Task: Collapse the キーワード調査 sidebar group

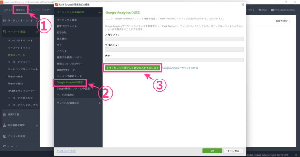Action: [x=36, y=32]
